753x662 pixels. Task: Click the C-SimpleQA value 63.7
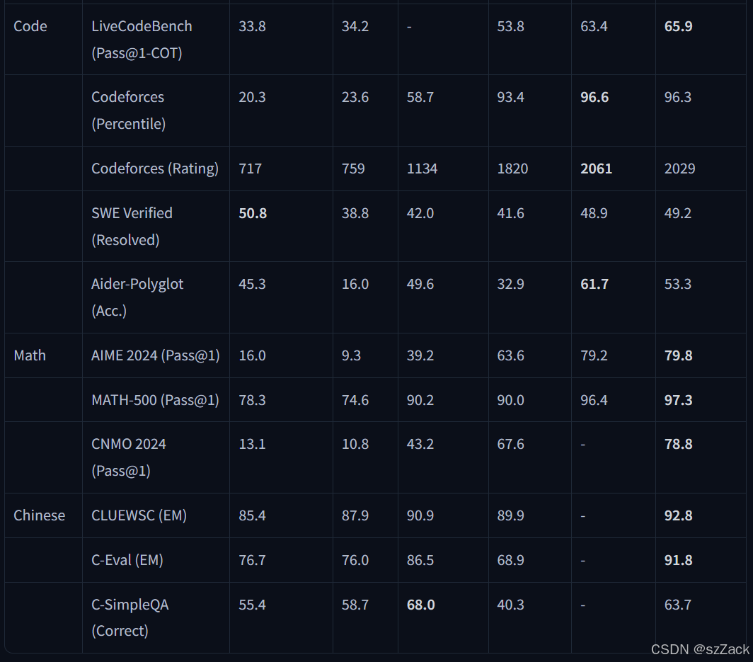677,605
